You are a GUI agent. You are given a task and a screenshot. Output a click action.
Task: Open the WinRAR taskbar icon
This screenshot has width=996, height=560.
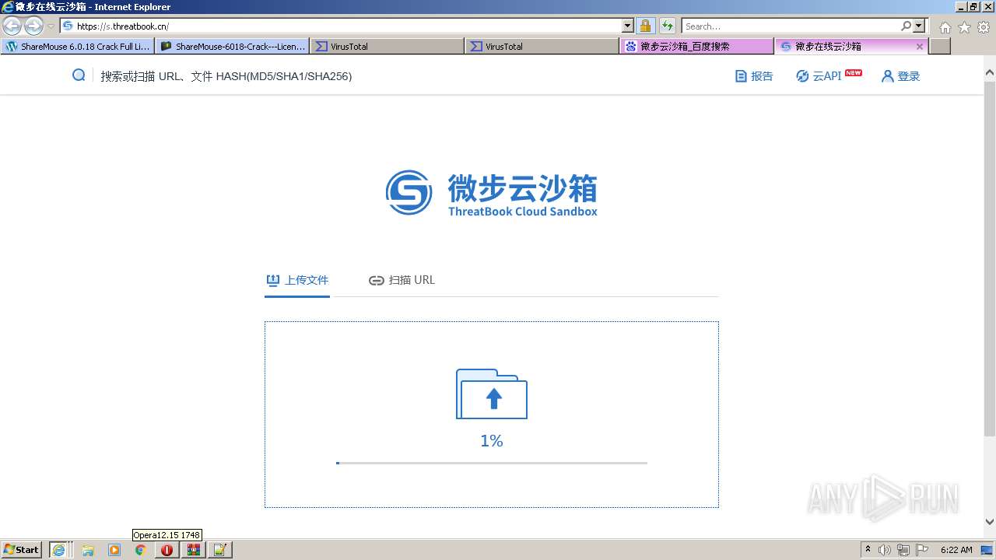(x=193, y=550)
